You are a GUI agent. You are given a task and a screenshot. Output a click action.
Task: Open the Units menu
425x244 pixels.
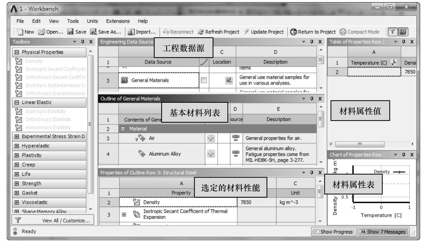pyautogui.click(x=92, y=21)
